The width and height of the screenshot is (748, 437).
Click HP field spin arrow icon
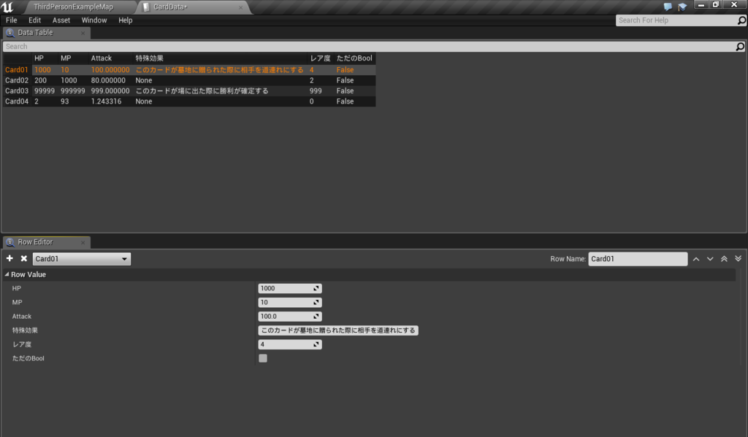pos(316,288)
